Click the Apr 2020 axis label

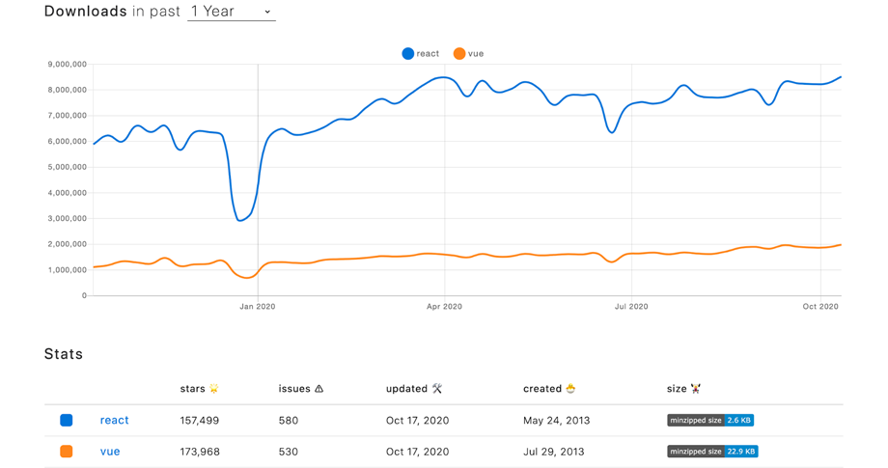444,307
